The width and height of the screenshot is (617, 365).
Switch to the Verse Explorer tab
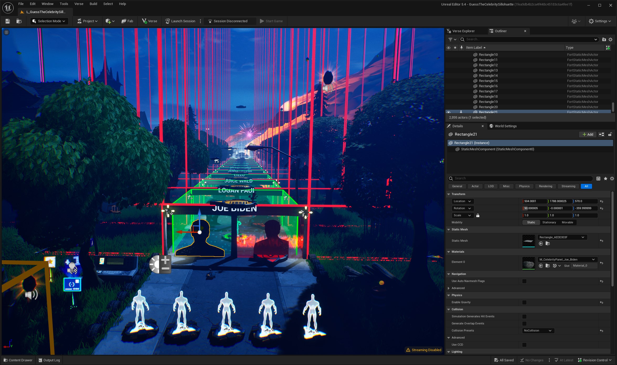coord(463,31)
